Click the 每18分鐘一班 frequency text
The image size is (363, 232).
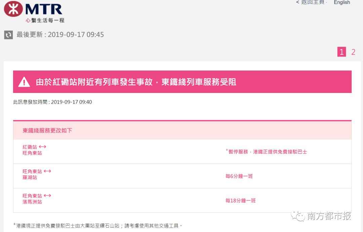[240, 201]
